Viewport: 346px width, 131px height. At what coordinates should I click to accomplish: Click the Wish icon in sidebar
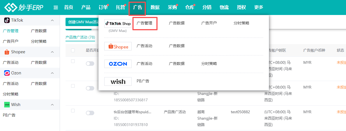[7, 105]
